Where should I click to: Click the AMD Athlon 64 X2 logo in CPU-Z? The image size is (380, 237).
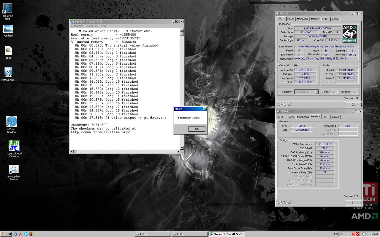(x=349, y=34)
